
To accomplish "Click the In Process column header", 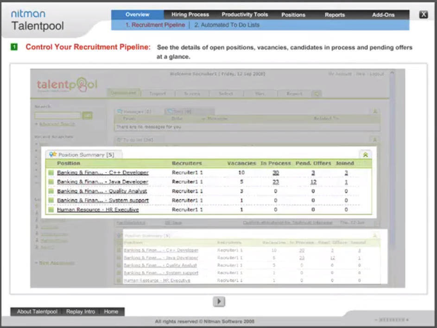I will click(275, 163).
